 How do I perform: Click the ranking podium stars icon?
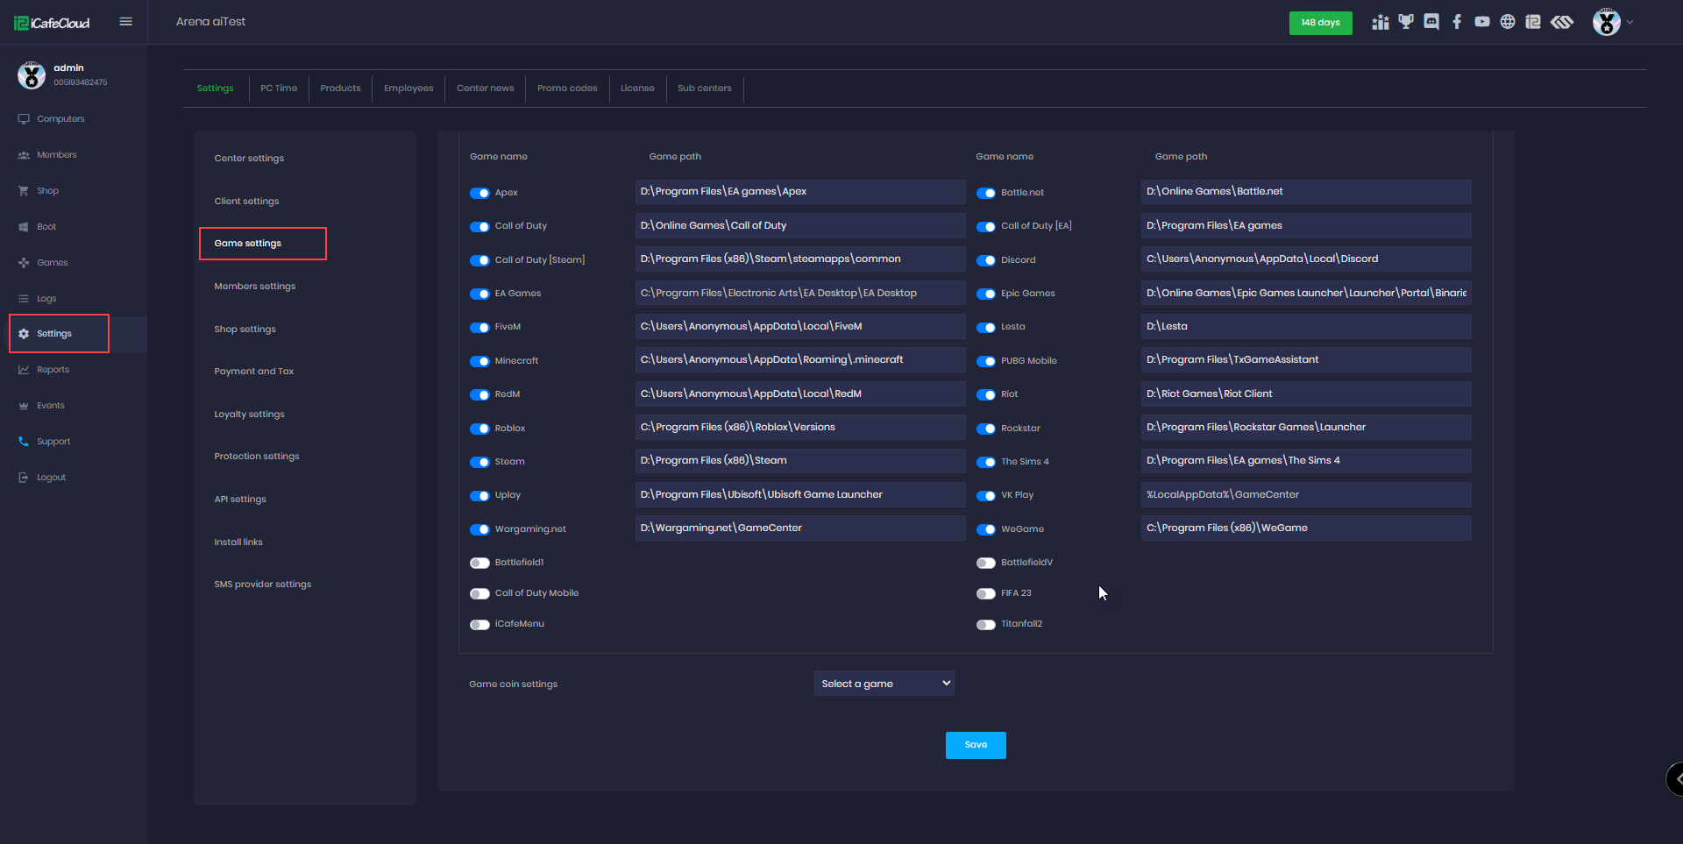tap(1381, 22)
